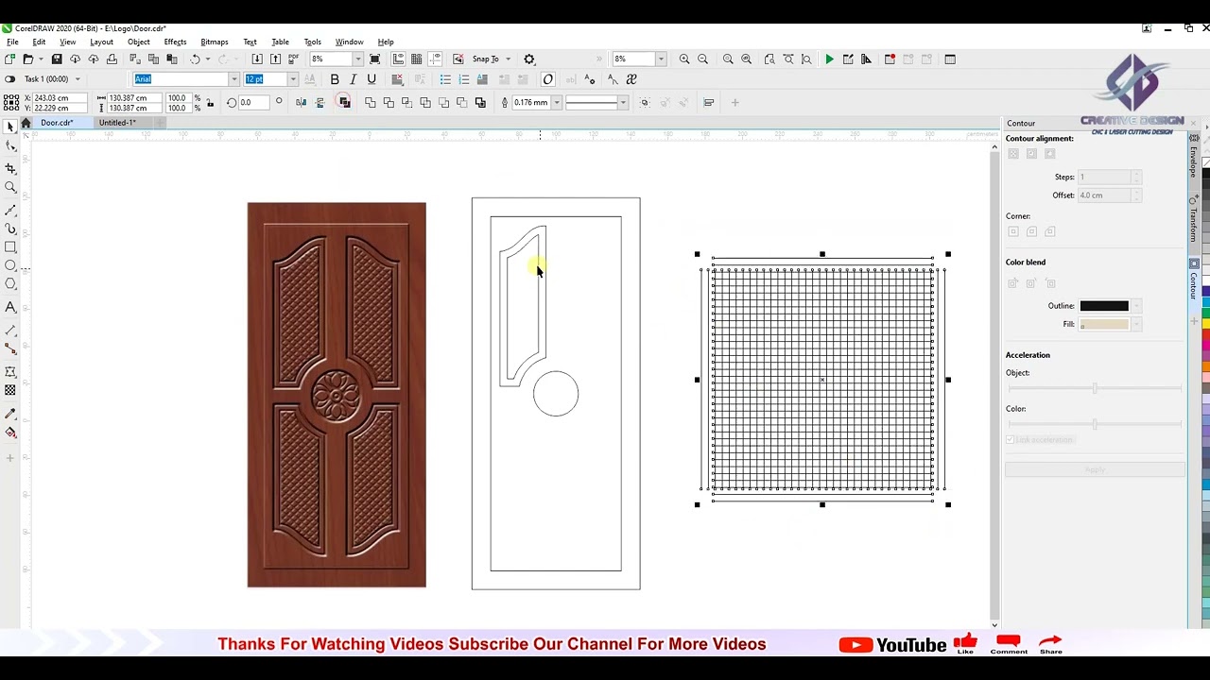Click the Align and distribute icon
The height and width of the screenshot is (680, 1210).
click(x=709, y=103)
